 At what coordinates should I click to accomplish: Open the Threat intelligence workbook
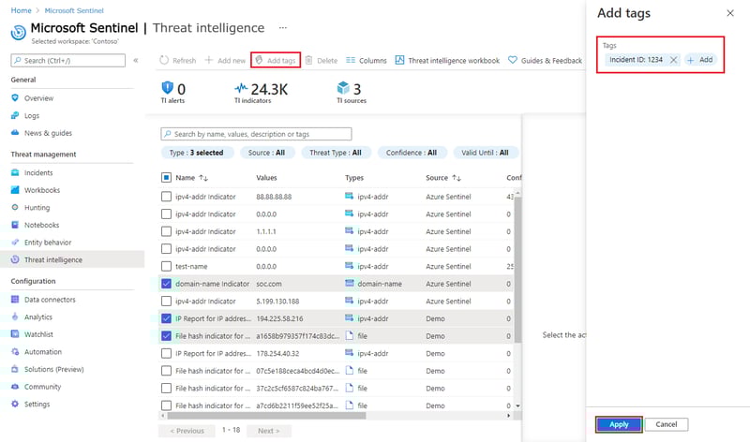pos(447,60)
